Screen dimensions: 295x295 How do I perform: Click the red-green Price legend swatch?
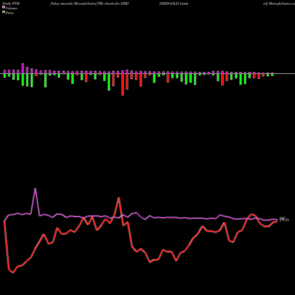point(4,12)
